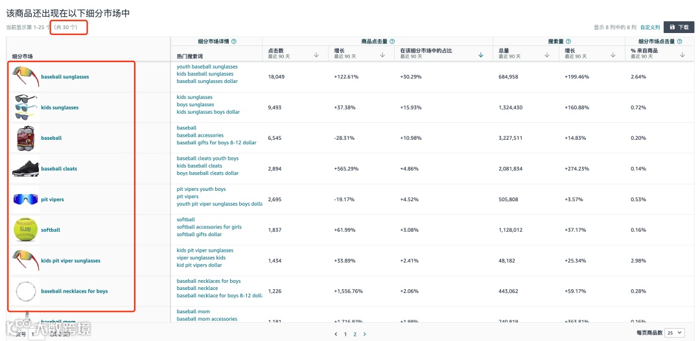Sort by 在该细分市场中的占比 arrow
This screenshot has height=341, width=700.
click(480, 55)
